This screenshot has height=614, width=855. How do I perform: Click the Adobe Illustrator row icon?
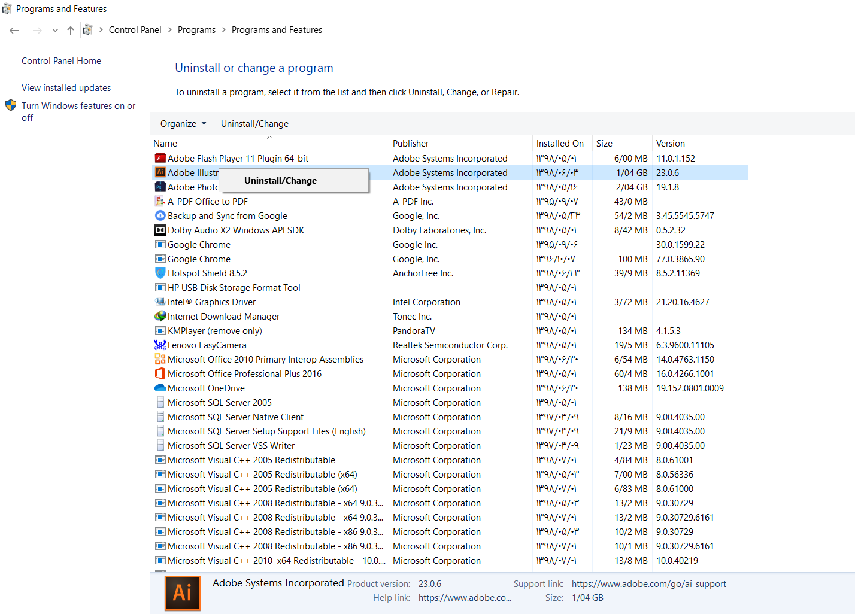tap(160, 172)
